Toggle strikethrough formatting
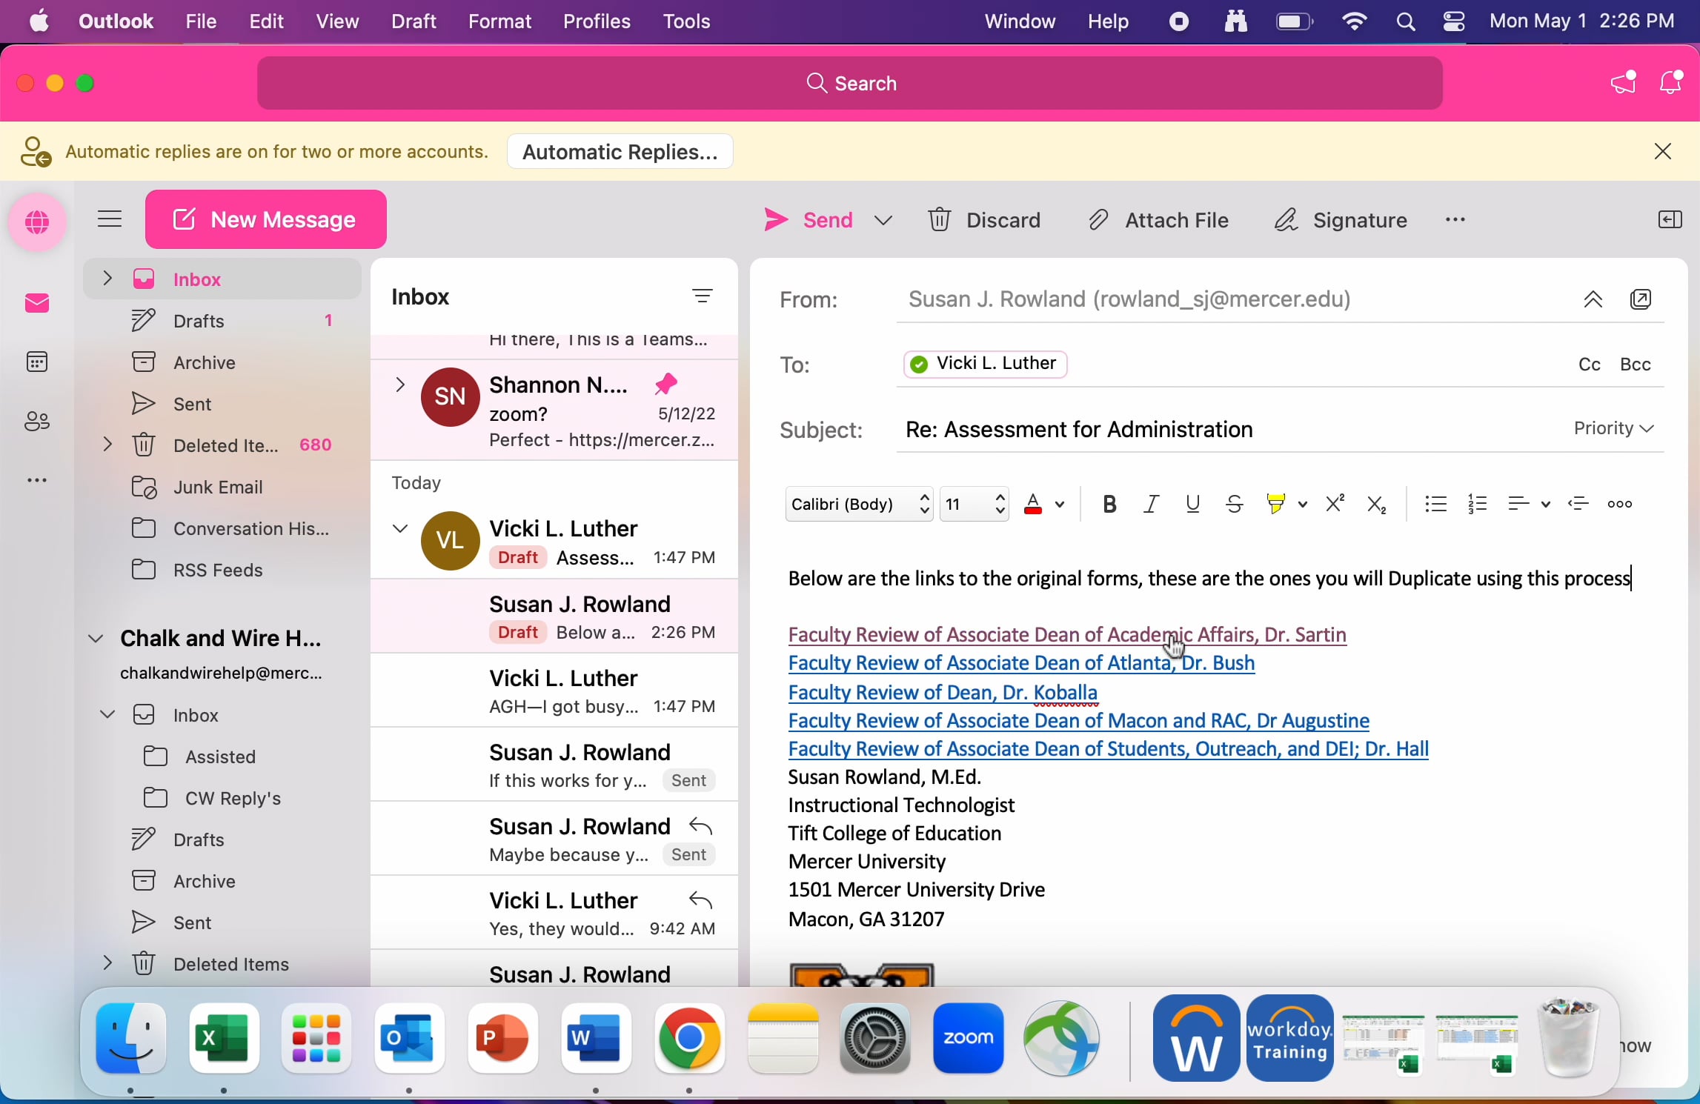Image resolution: width=1700 pixels, height=1104 pixels. [1234, 505]
